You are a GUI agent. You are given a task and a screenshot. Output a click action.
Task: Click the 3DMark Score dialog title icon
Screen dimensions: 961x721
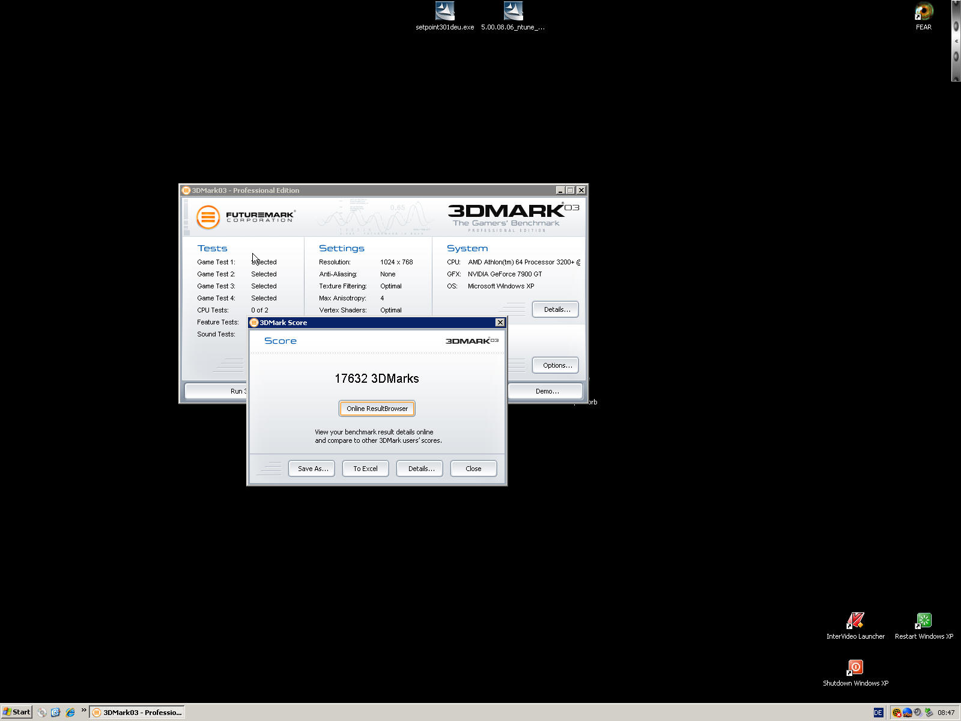[254, 323]
